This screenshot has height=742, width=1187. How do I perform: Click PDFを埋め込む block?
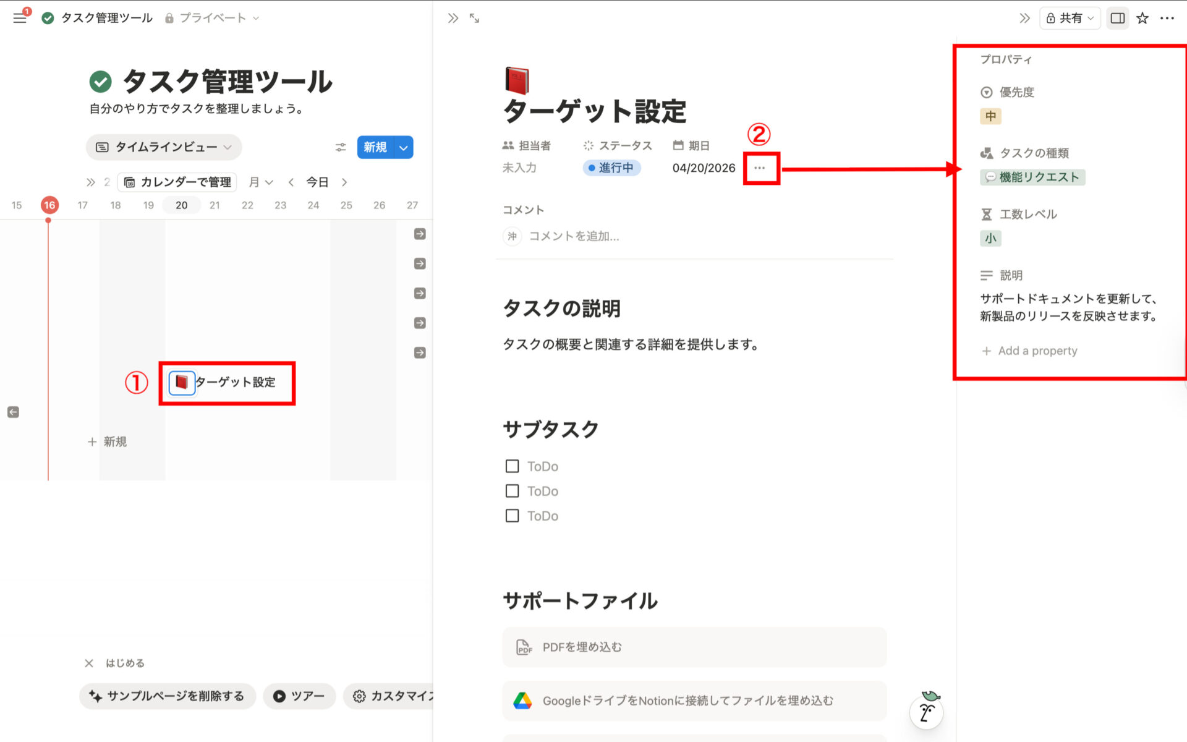click(x=694, y=647)
